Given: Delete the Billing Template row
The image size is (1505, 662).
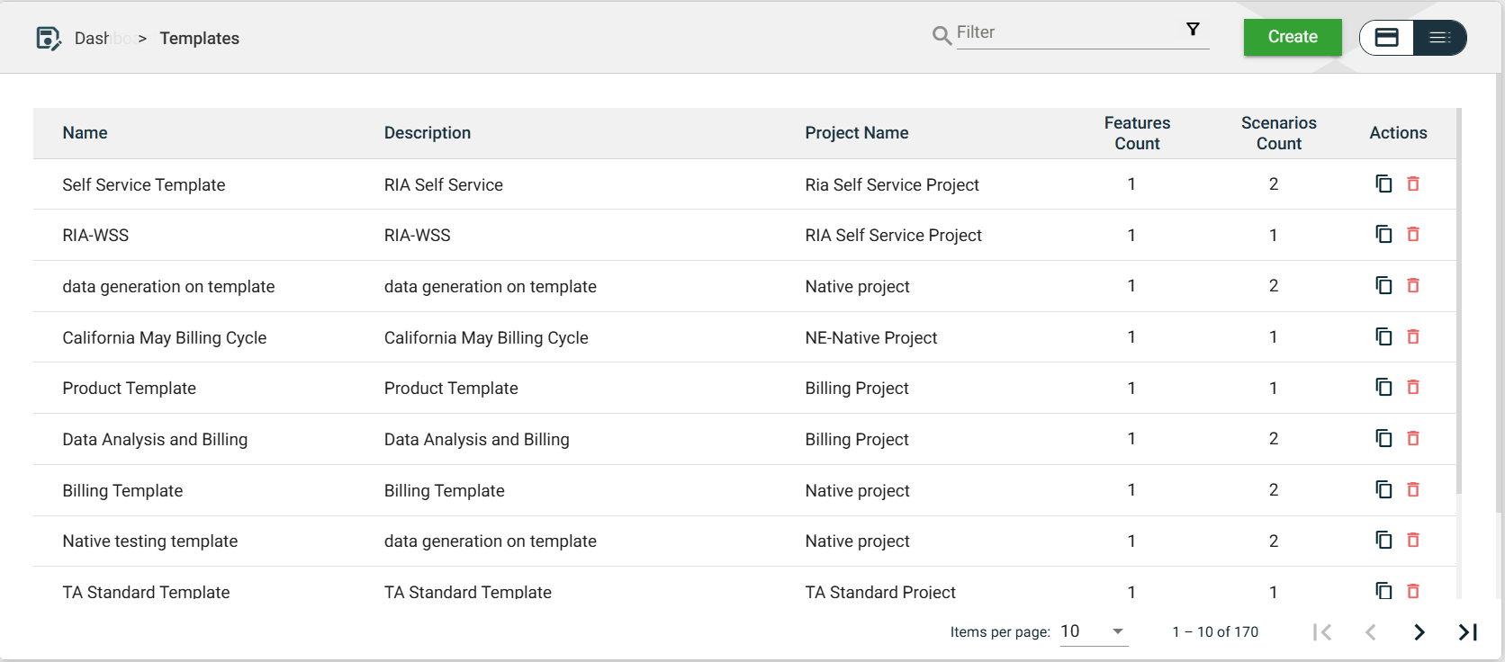Looking at the screenshot, I should [x=1413, y=489].
